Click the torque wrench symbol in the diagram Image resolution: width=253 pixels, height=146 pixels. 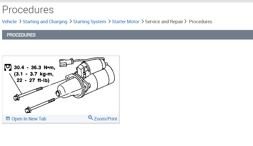(x=8, y=67)
